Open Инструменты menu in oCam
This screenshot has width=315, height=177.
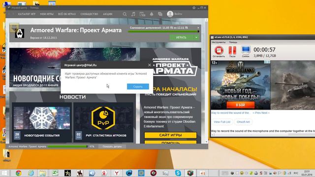coord(219,42)
